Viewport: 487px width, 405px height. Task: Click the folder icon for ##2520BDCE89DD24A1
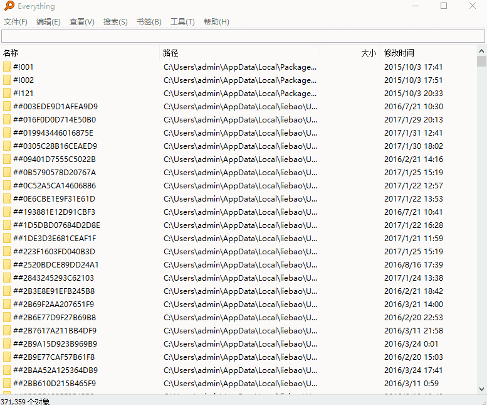[7, 265]
